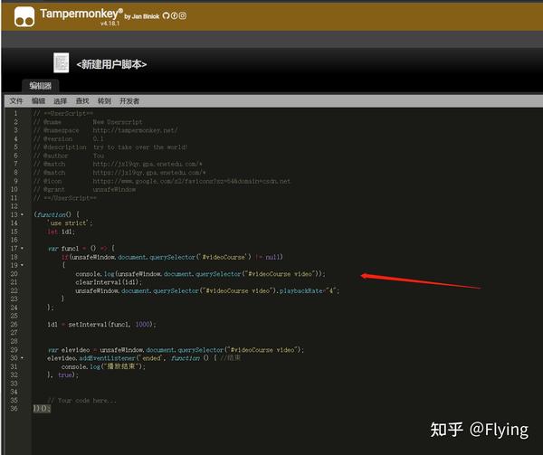The width and height of the screenshot is (543, 455).
Task: Click the 'by Jan Biniok' text
Action: coord(142,16)
